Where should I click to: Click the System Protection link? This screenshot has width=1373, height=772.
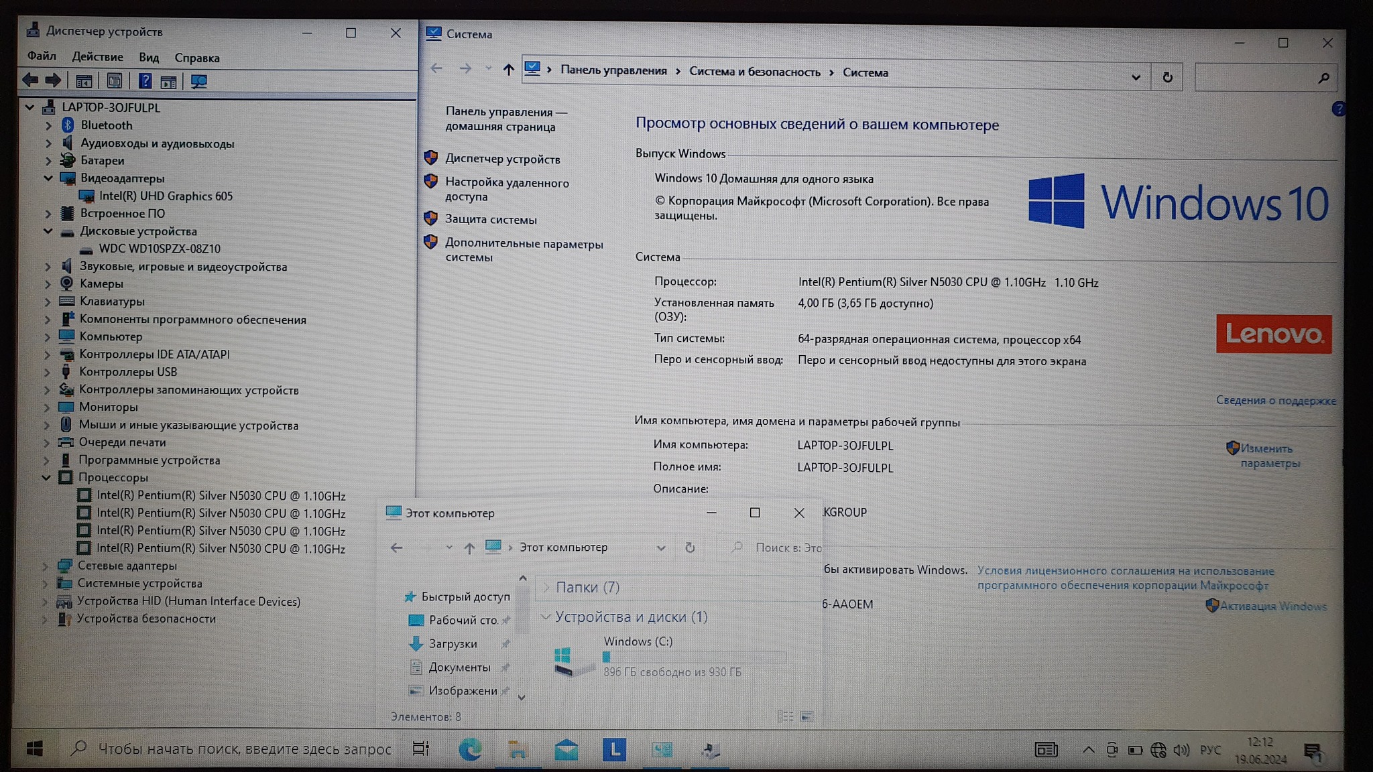pos(491,219)
